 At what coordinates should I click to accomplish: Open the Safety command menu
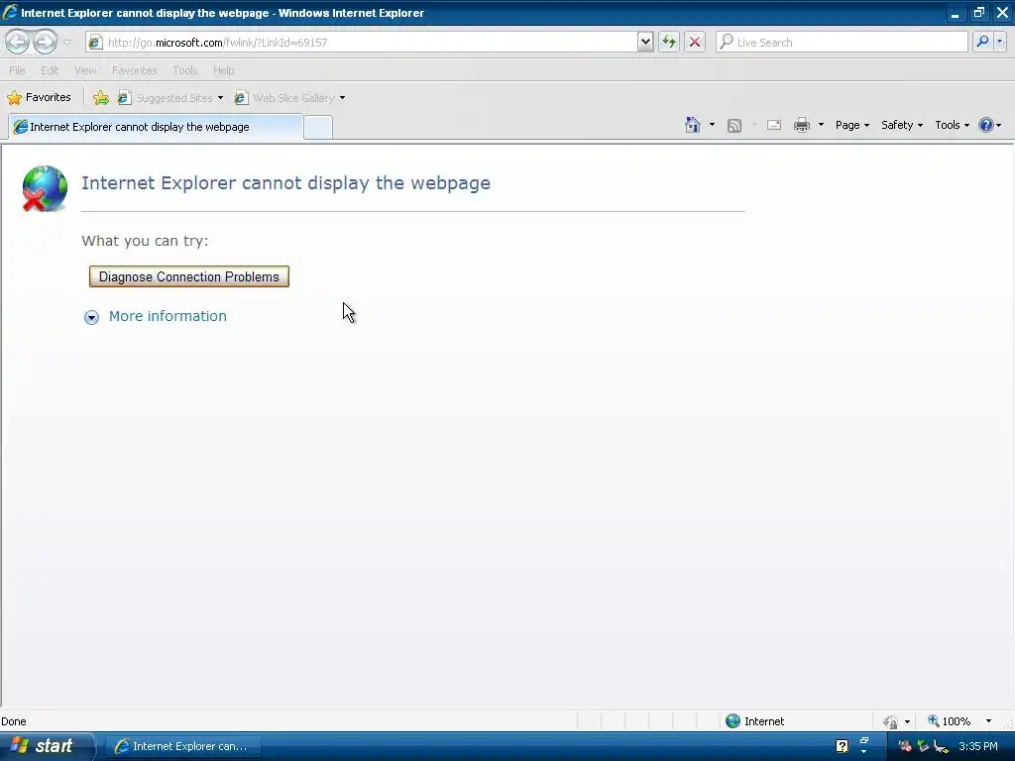[902, 125]
